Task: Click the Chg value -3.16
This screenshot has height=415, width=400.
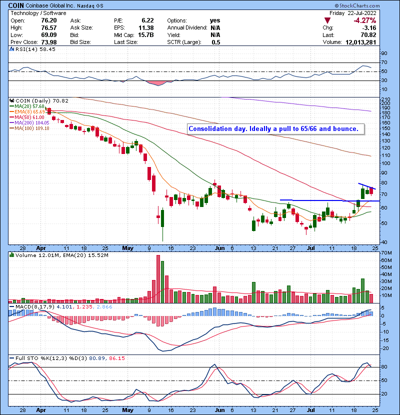Action: pyautogui.click(x=369, y=27)
